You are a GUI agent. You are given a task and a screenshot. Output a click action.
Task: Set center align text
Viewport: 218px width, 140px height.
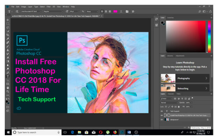pyautogui.click(x=106, y=12)
